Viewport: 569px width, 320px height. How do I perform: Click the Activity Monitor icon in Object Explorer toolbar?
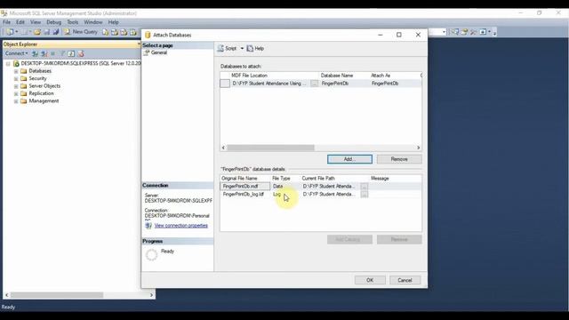click(81, 53)
